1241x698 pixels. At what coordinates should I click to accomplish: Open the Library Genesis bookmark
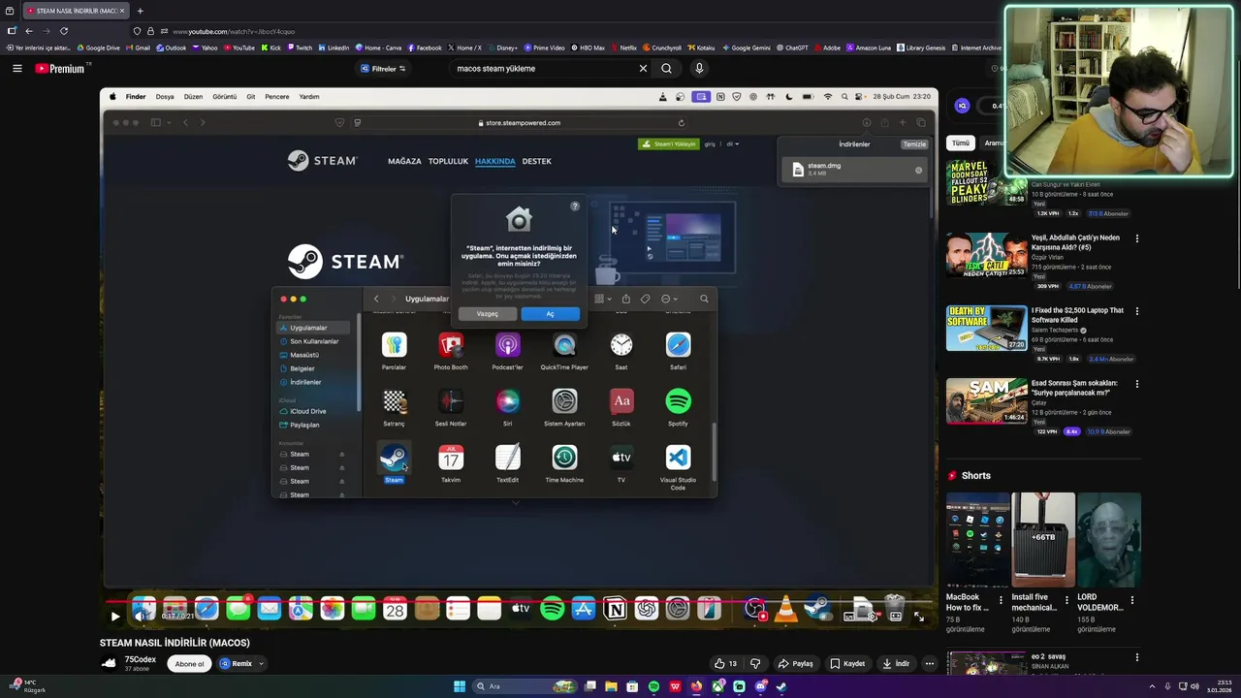pos(921,48)
